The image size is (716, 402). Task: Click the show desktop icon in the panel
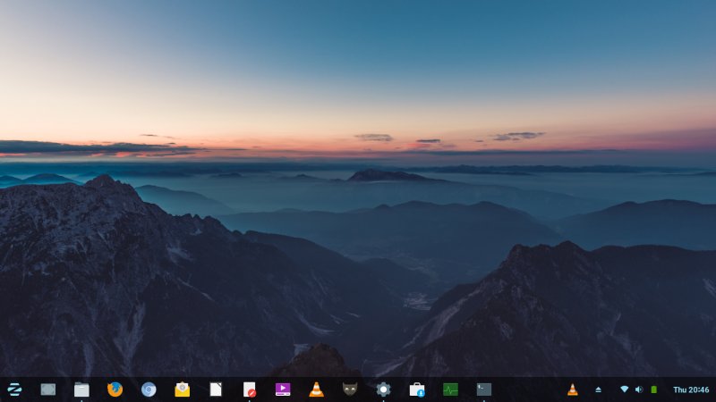click(48, 389)
